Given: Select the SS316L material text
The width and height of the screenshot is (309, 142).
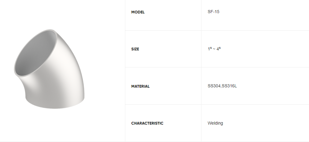Looking at the screenshot, I should (x=230, y=86).
